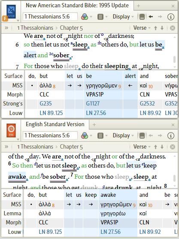Click the NASB resource cover icon
Viewport: 179px width, 239px height.
pos(11,12)
